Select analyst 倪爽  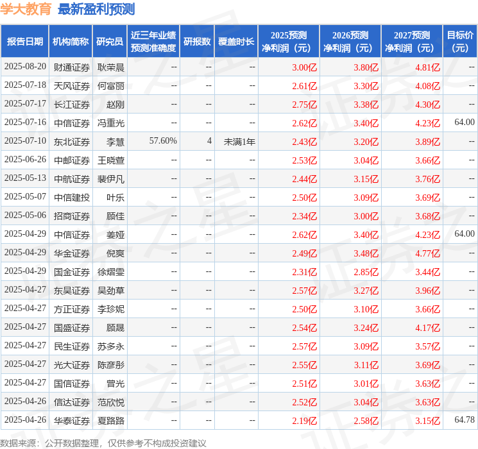point(115,253)
